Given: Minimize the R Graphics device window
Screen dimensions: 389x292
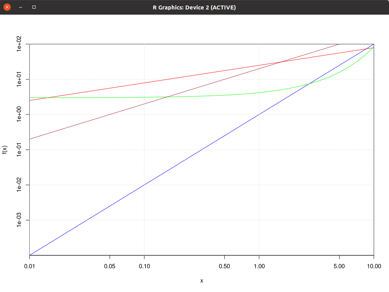Looking at the screenshot, I should pos(21,7).
